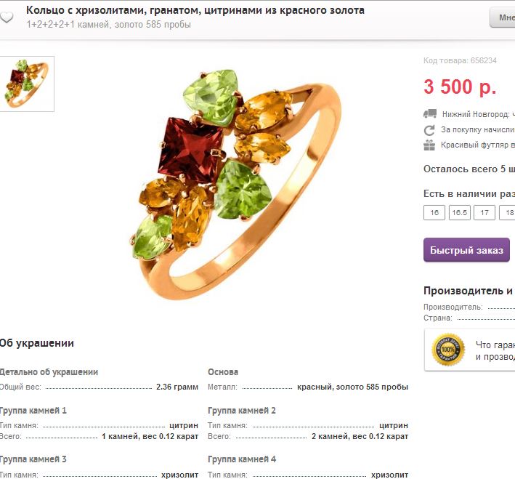Click the 3 500 р. price
This screenshot has height=479, width=515.
460,87
